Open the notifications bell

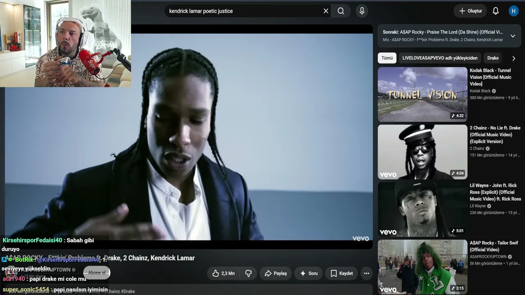pyautogui.click(x=495, y=11)
